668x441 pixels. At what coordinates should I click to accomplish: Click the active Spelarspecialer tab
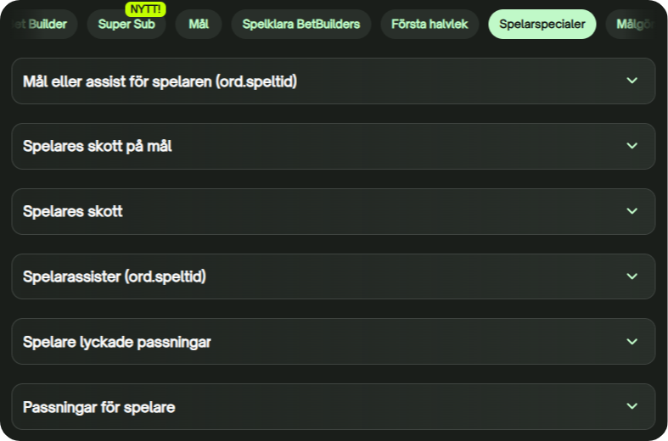click(542, 25)
